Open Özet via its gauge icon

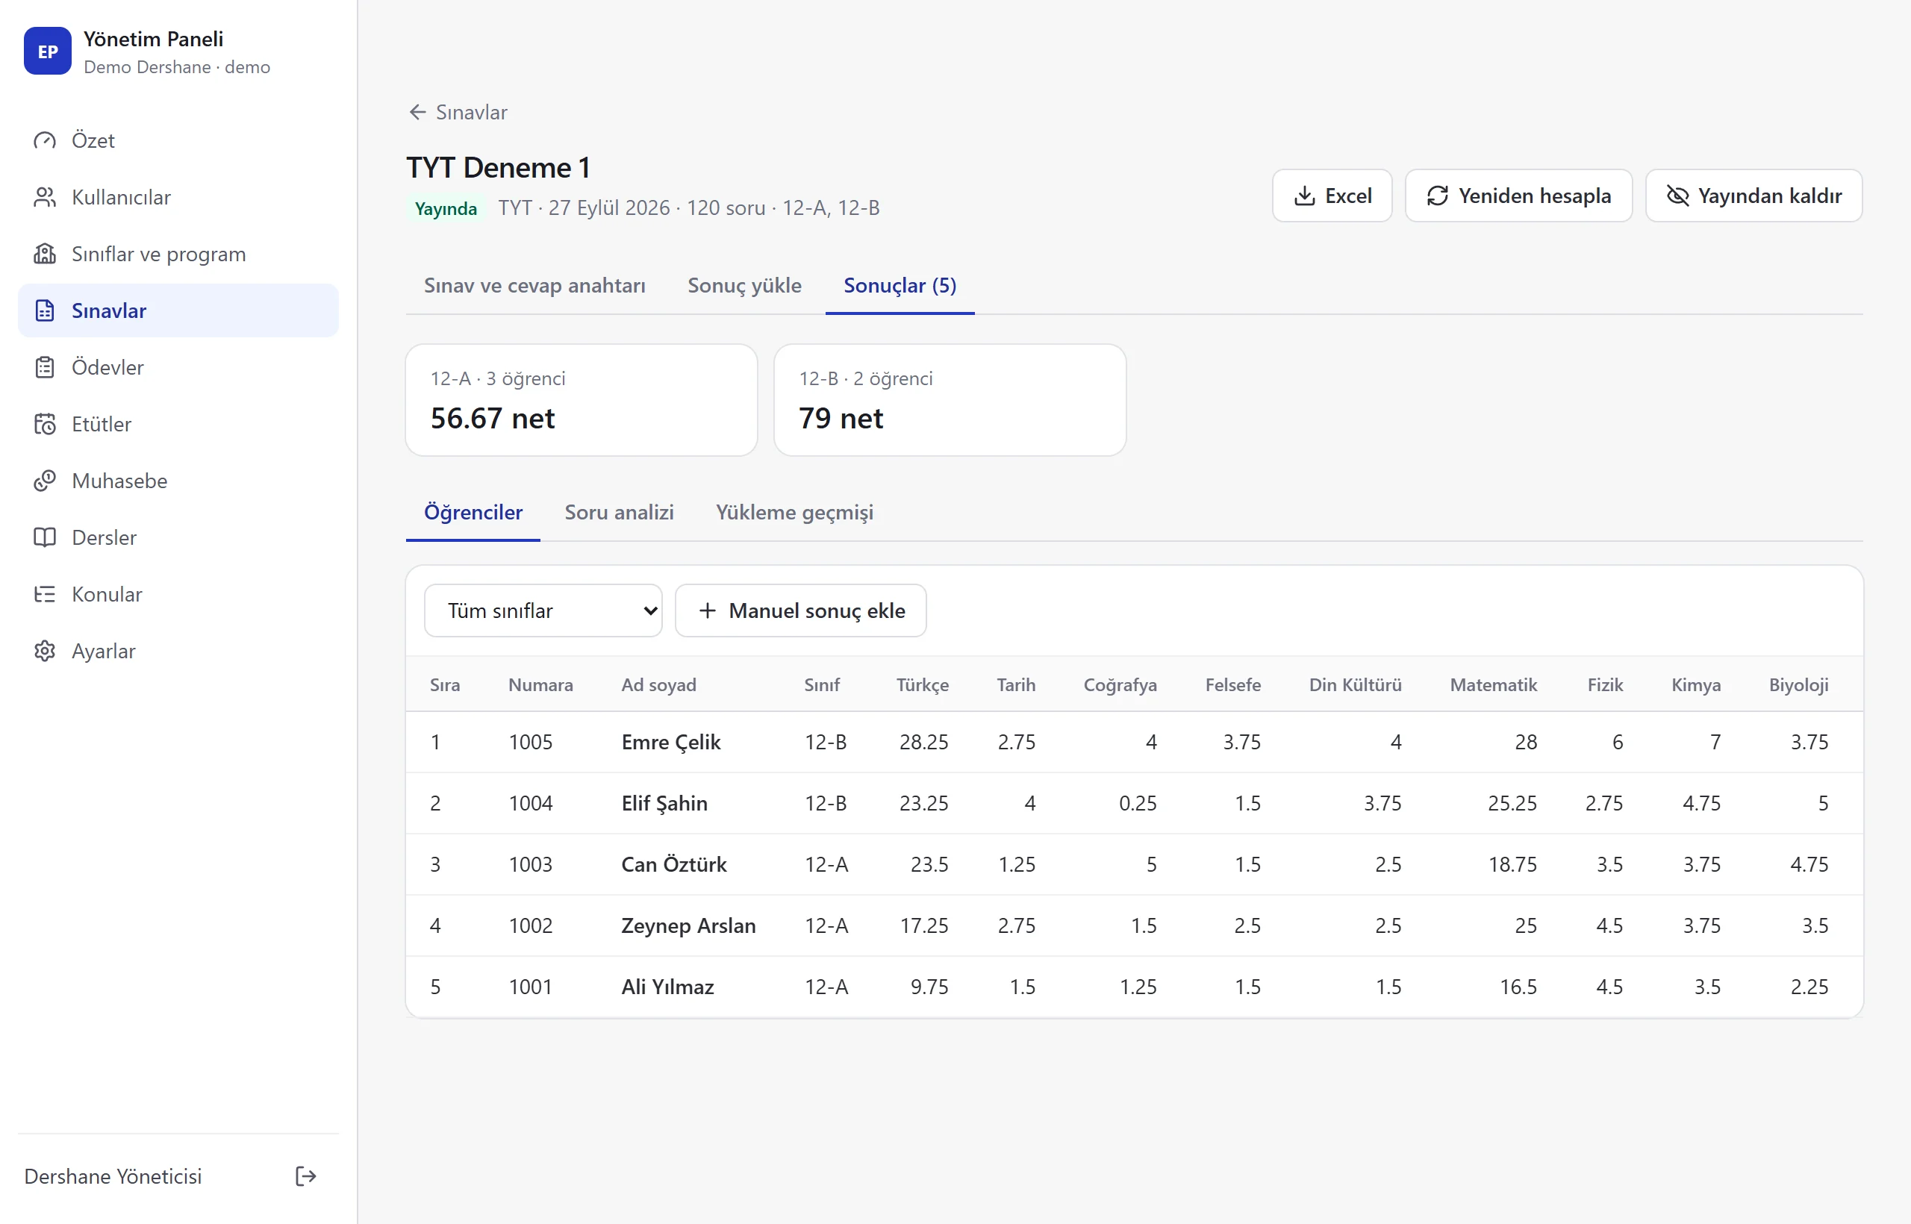pos(45,140)
